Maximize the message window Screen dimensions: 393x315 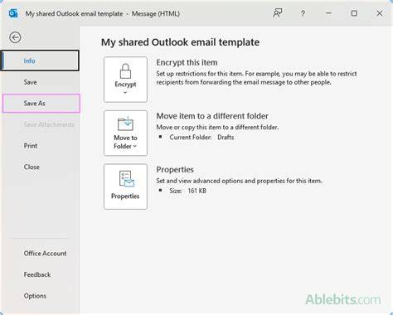pyautogui.click(x=354, y=13)
